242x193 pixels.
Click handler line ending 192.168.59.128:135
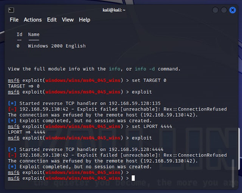pyautogui.click(x=84, y=103)
